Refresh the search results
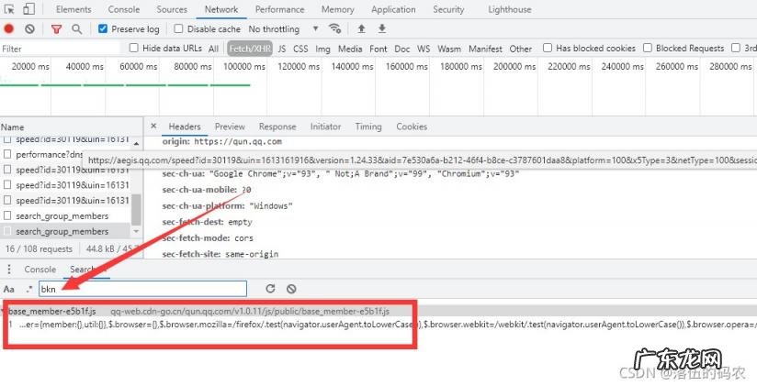 pos(270,289)
